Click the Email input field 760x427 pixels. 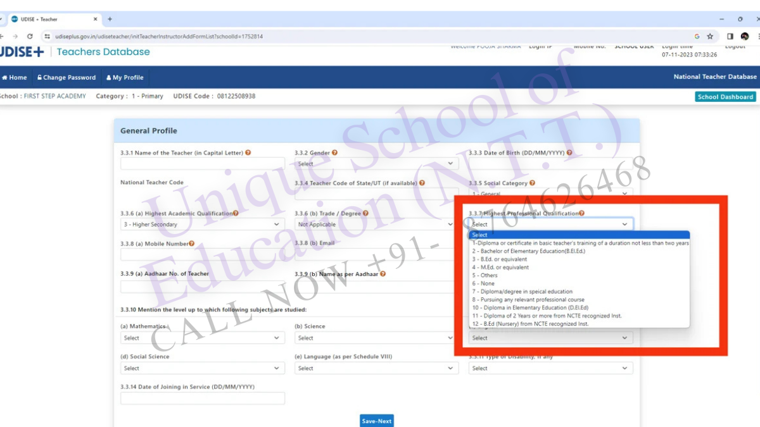point(376,254)
